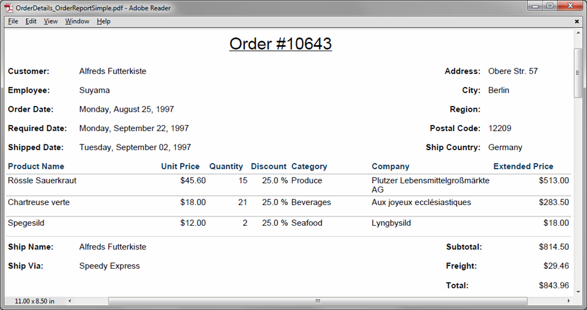The width and height of the screenshot is (587, 310).
Task: Click the Ship Name label
Action: click(31, 247)
